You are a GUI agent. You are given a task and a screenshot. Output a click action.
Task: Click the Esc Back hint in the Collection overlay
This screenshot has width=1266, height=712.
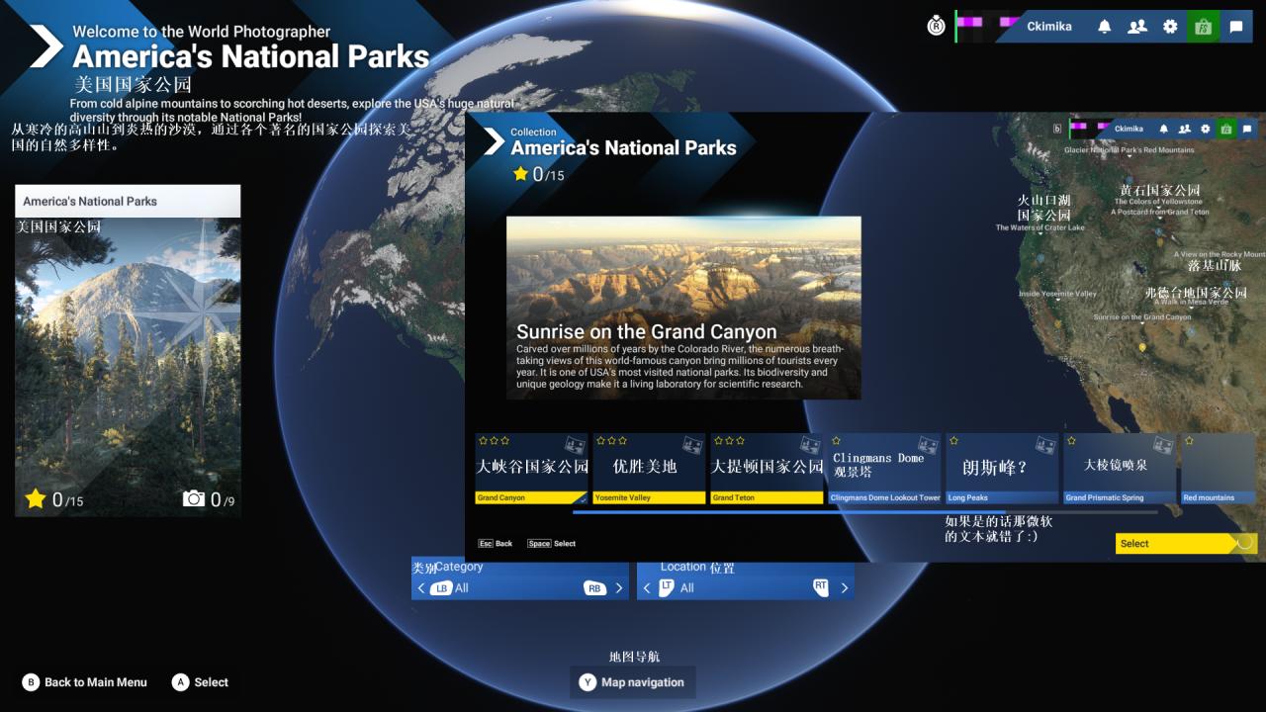pos(495,544)
